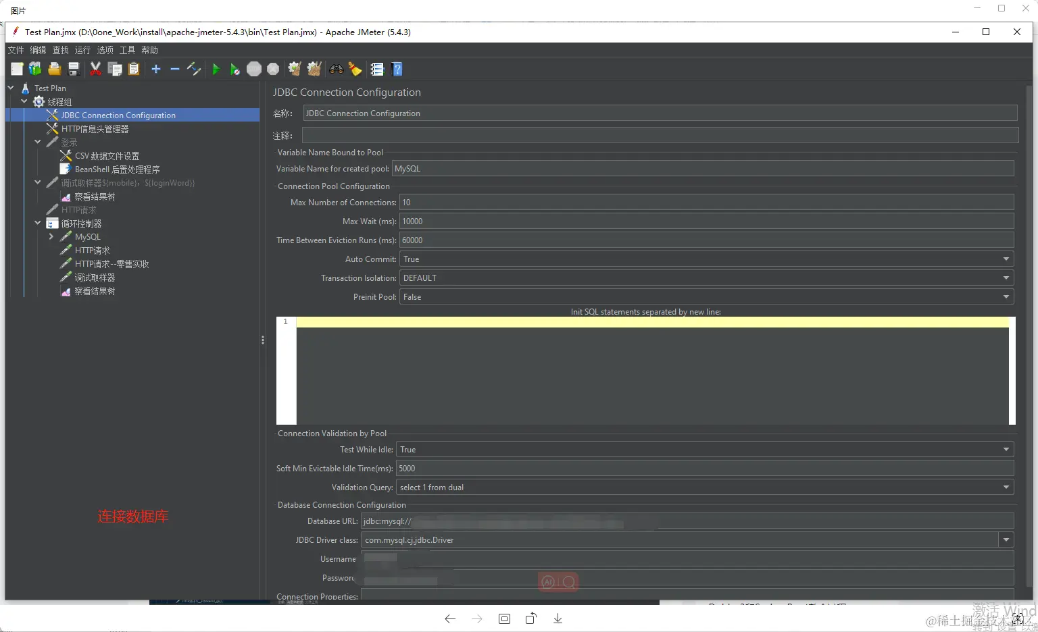Open the 查找 menu
Screen dimensions: 1038x632
pyautogui.click(x=60, y=50)
